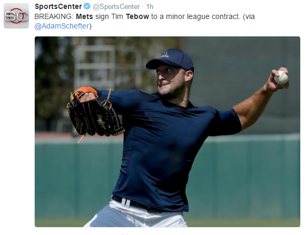Click the Adidas logo on the cap
306x235 pixels.
pos(165,55)
